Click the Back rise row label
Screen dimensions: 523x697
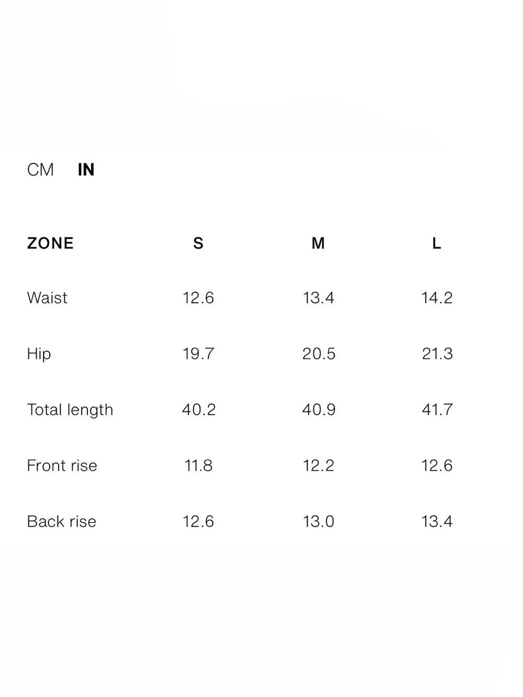click(62, 521)
